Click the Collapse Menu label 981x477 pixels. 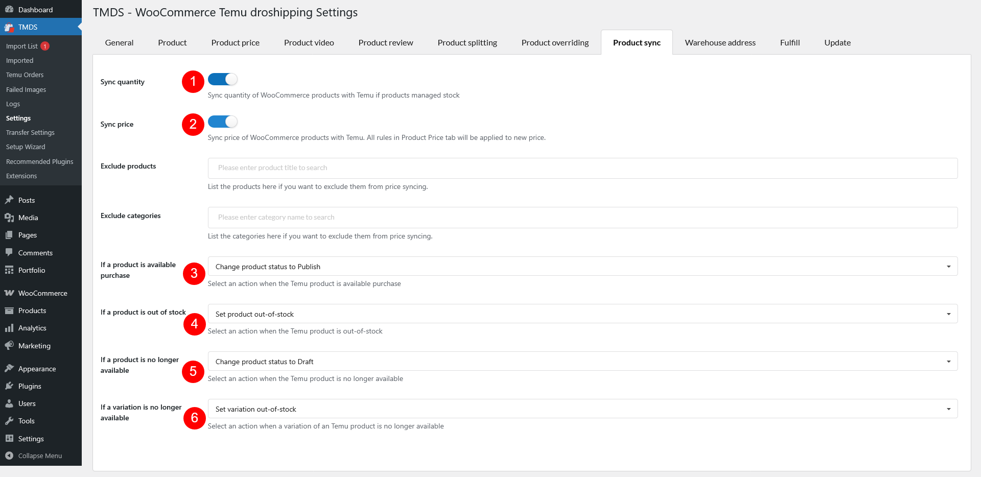tap(40, 456)
